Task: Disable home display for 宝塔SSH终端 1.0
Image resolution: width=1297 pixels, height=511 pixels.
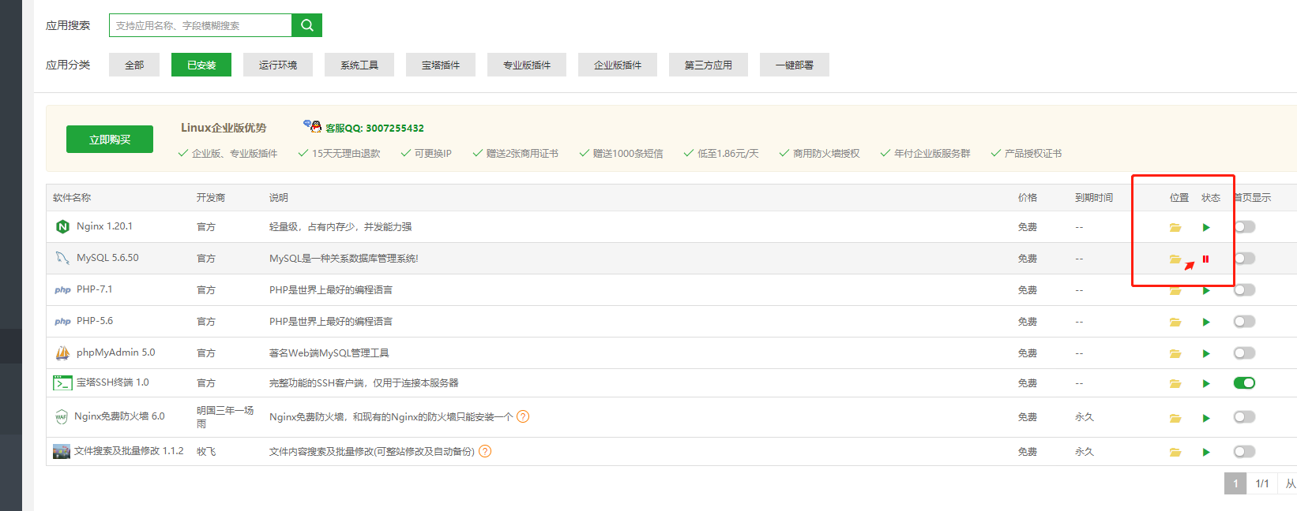Action: 1244,383
